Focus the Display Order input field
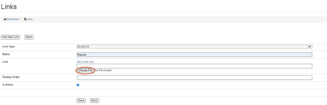 click(x=194, y=78)
